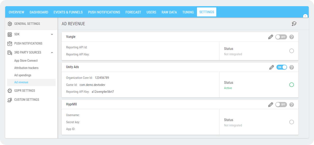Image resolution: width=314 pixels, height=145 pixels.
Task: Click the pencil edit icon for Vungle
Action: tap(270, 37)
